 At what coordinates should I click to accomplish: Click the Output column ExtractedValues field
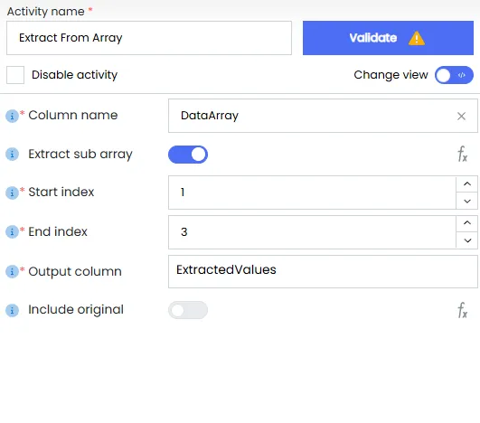323,271
